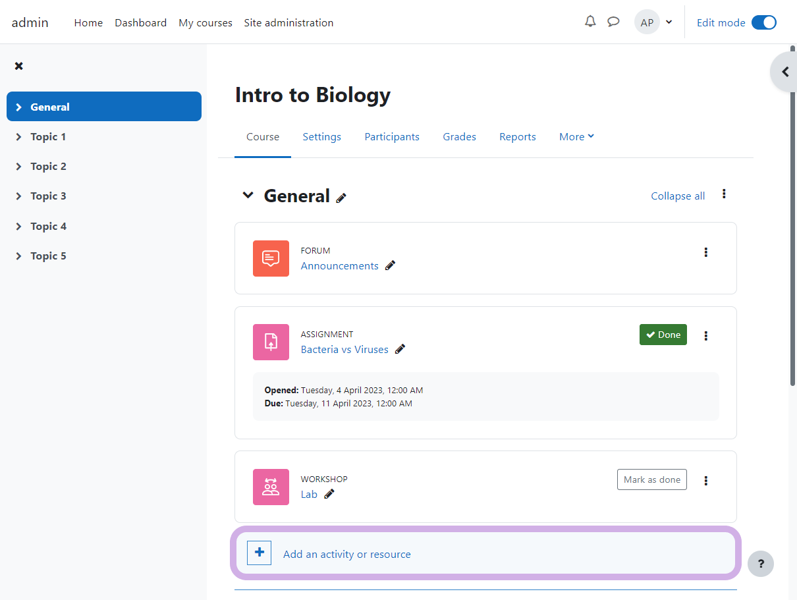
Task: Click the help question mark button
Action: pos(760,563)
